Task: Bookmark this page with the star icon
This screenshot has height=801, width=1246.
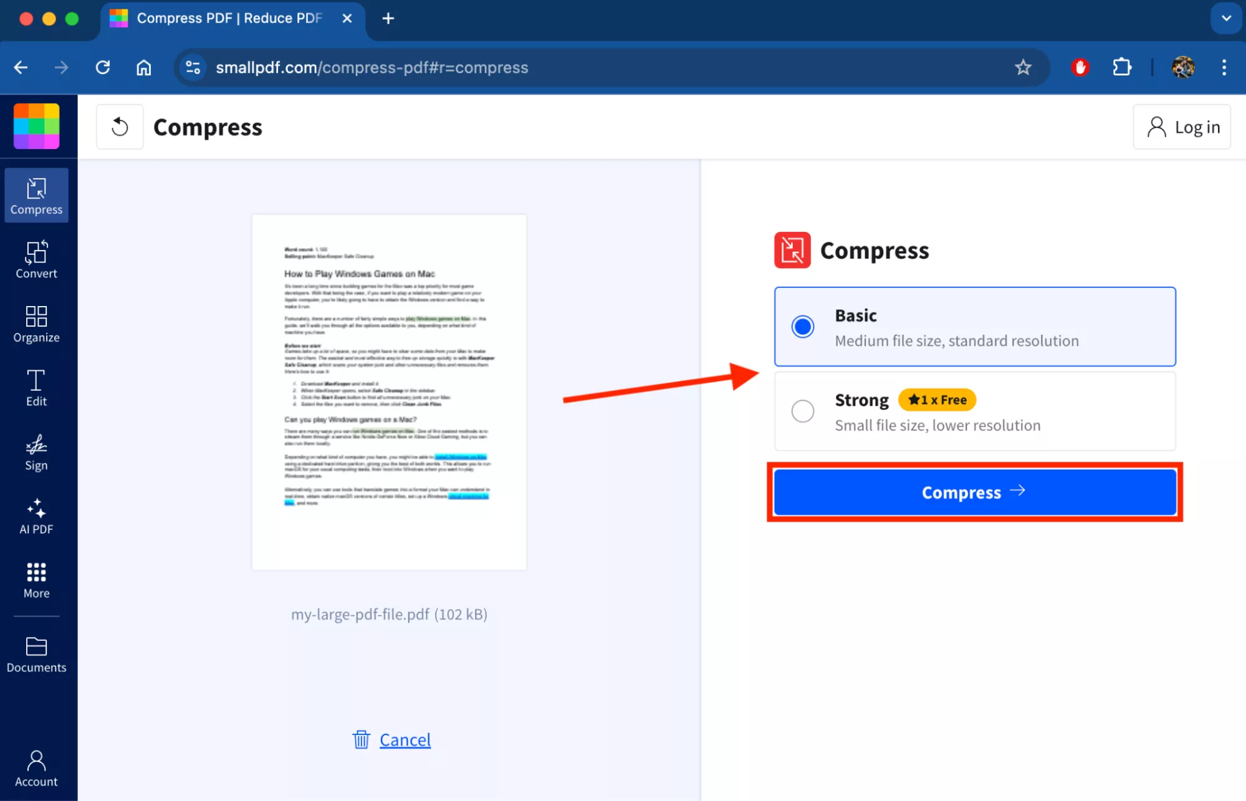Action: click(1023, 67)
